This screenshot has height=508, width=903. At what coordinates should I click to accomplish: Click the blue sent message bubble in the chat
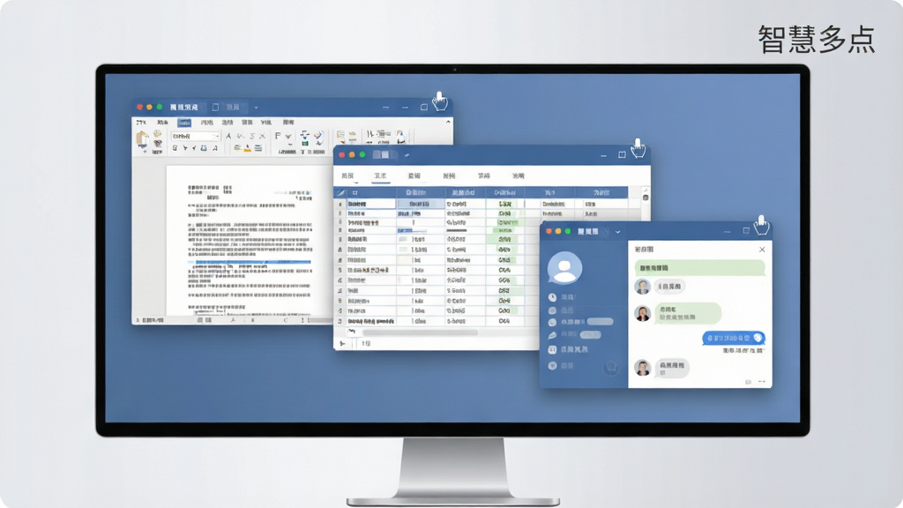(733, 338)
